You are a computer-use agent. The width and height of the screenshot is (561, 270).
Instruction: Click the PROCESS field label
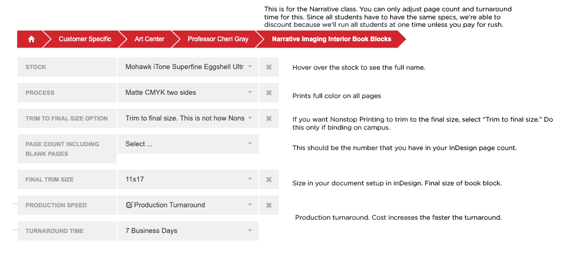pos(40,93)
